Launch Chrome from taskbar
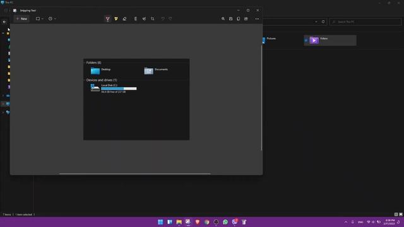The image size is (404, 227). tap(206, 222)
